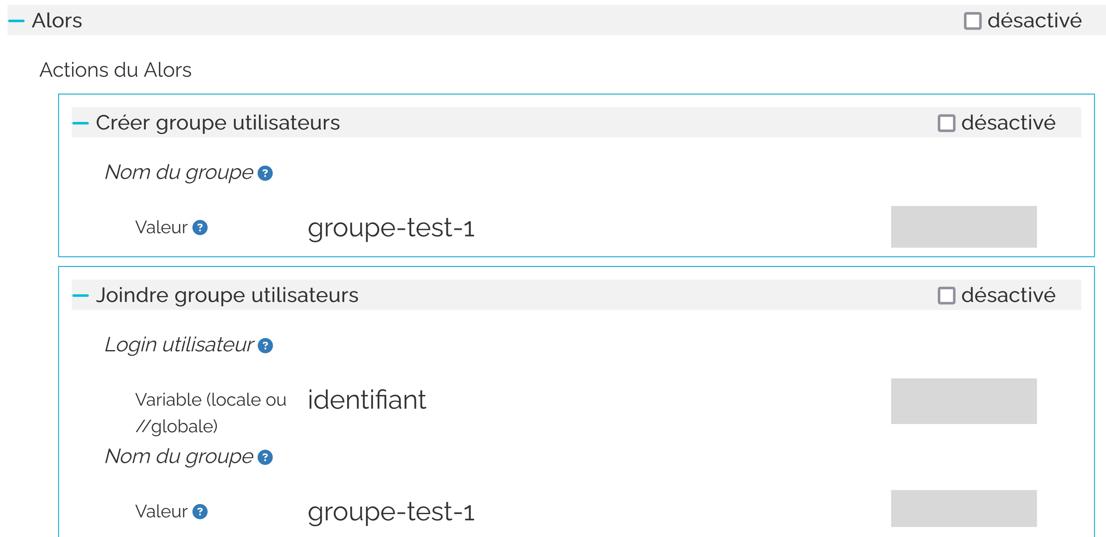Screen dimensions: 1106x537
Task: Click groupe-test-1 value in Créer groupe section
Action: coord(391,228)
